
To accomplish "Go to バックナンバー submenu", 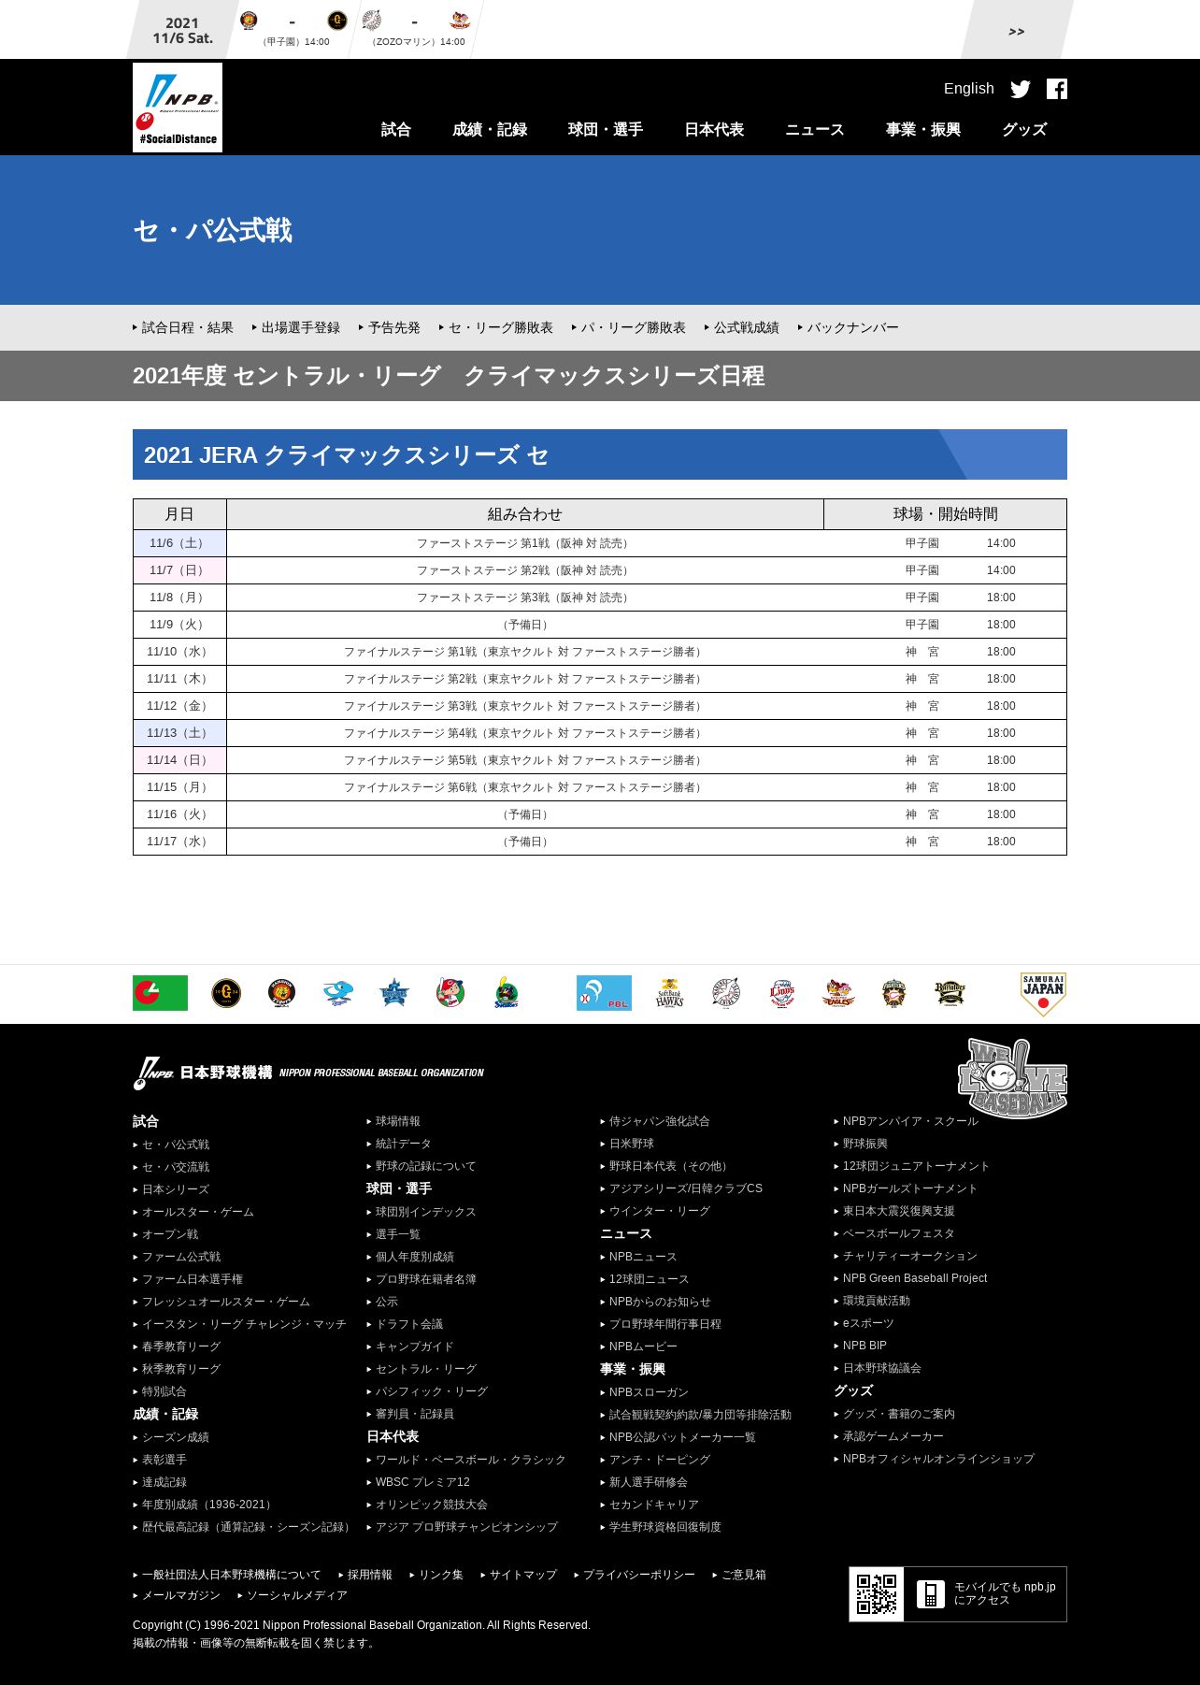I will tap(849, 327).
